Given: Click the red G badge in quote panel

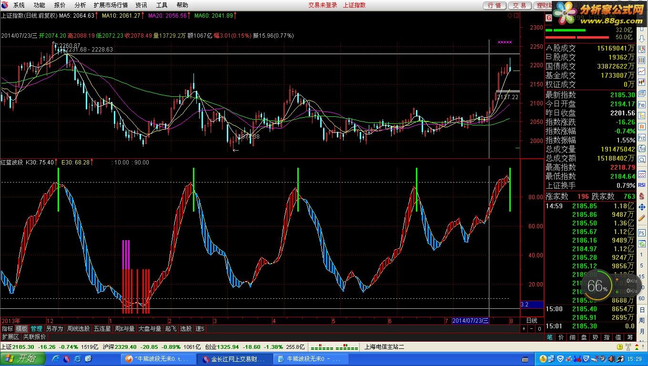Looking at the screenshot, I should [548, 18].
